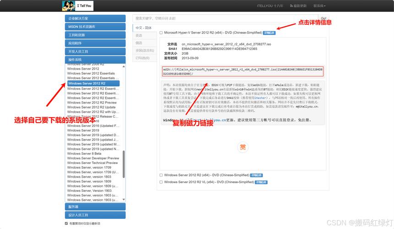Switch to the 英语 language tab

coord(144,35)
